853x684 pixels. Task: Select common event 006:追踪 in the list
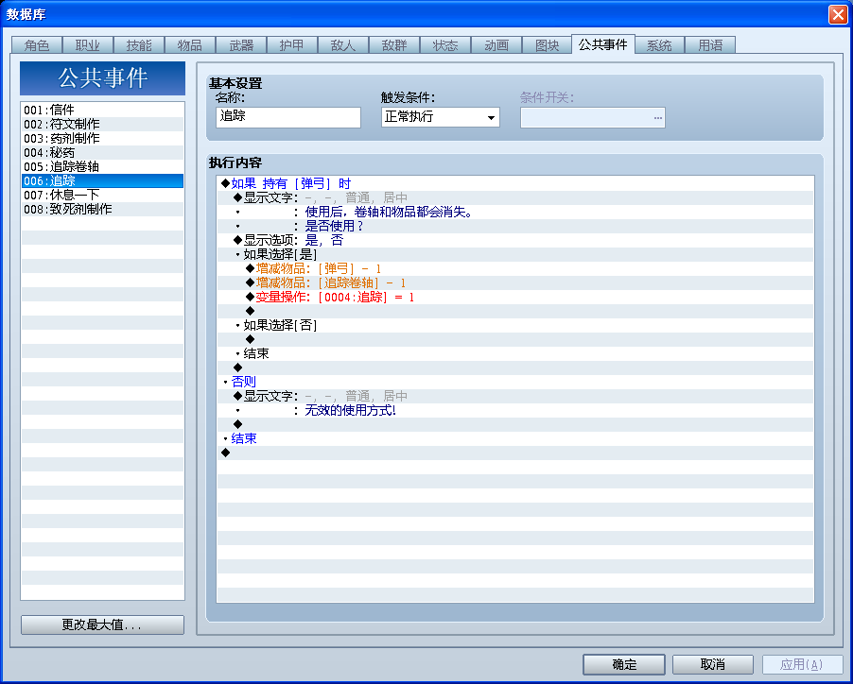pyautogui.click(x=102, y=180)
